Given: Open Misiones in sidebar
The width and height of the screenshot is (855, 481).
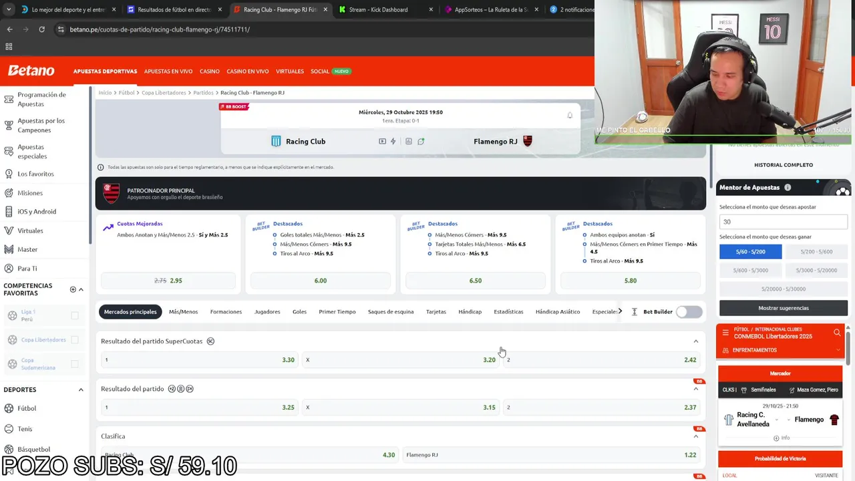Looking at the screenshot, I should point(29,193).
